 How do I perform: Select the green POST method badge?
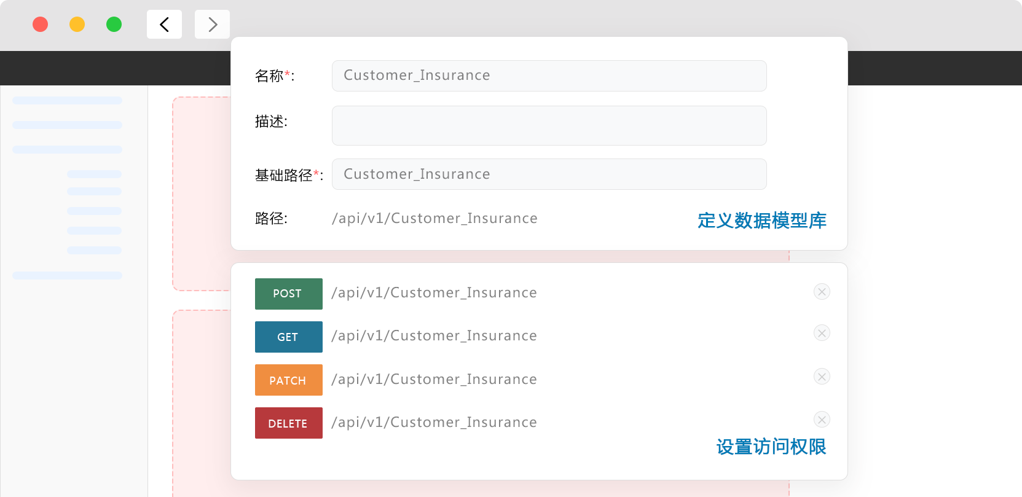289,294
